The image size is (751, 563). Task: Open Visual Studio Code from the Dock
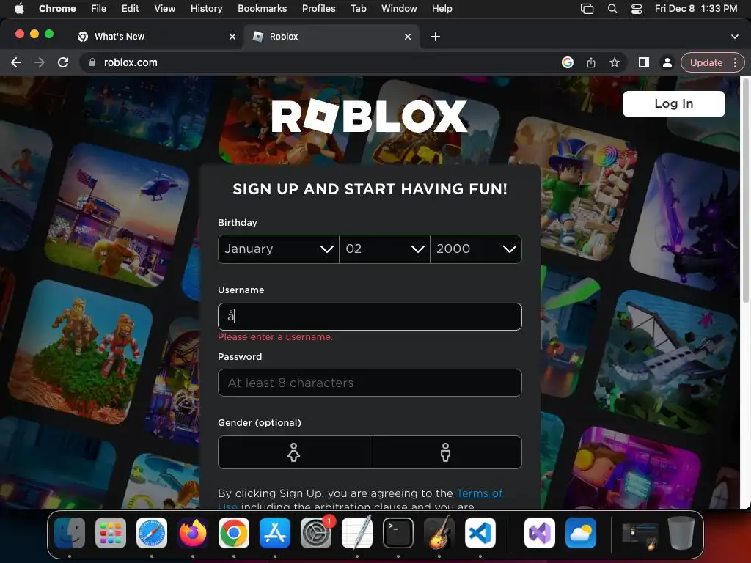(480, 533)
